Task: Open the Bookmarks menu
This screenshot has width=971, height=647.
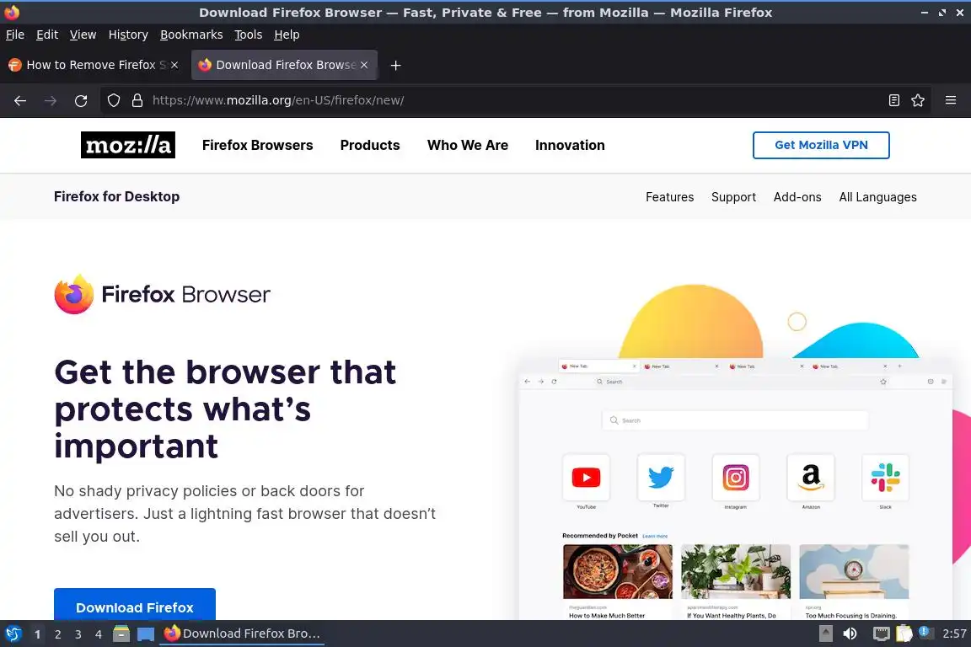Action: (191, 35)
